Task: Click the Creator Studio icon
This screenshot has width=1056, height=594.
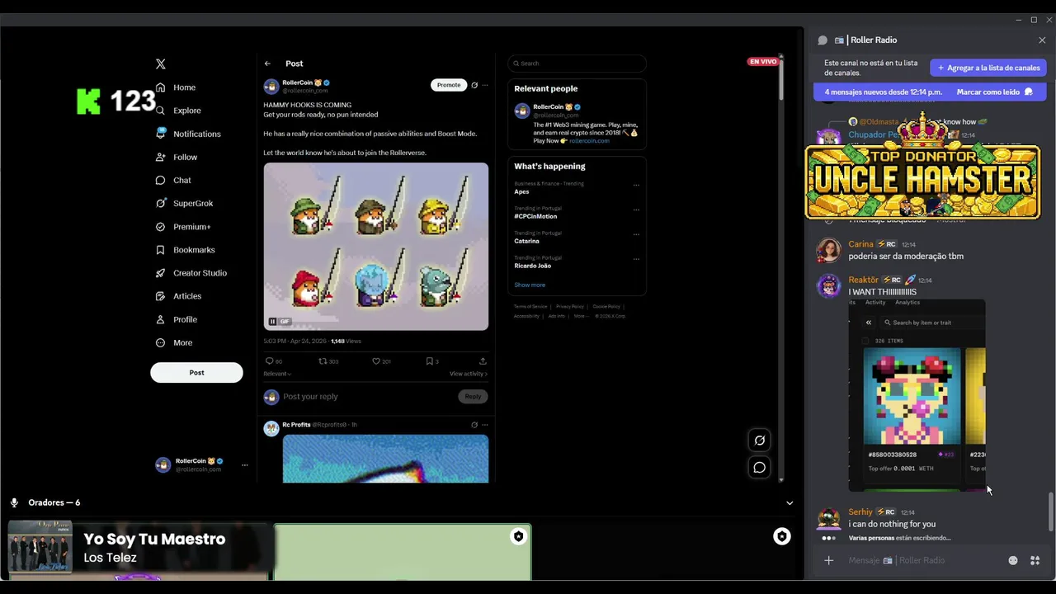Action: coord(161,273)
